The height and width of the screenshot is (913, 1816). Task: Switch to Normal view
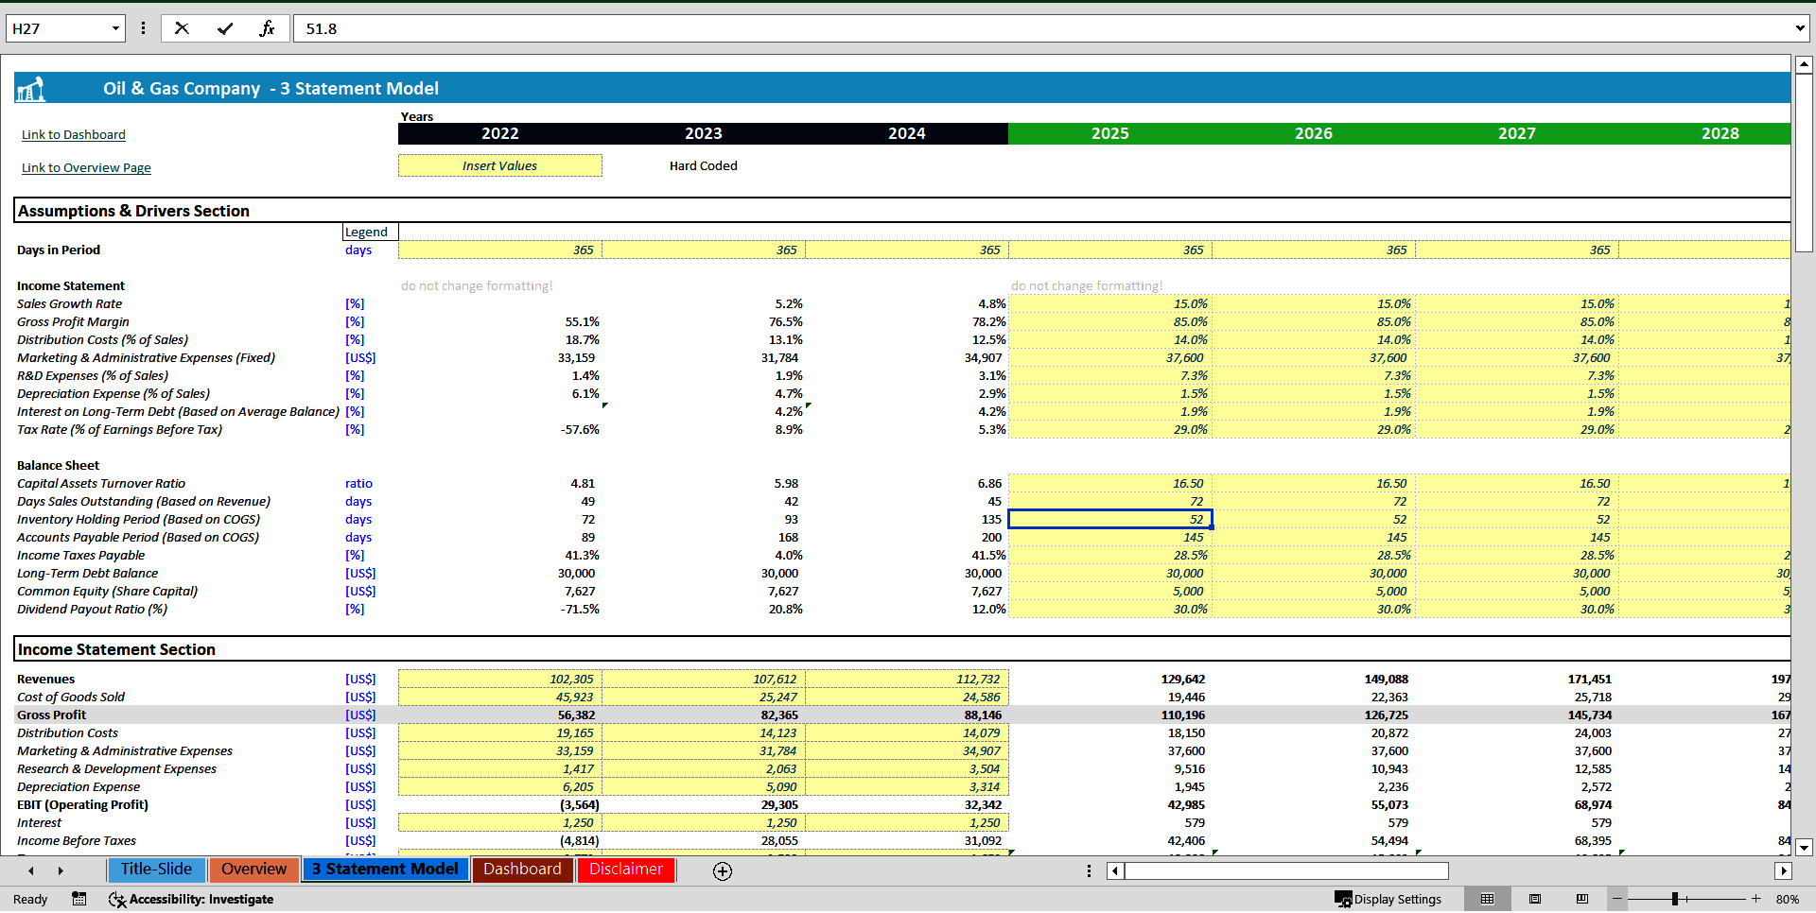click(1487, 899)
